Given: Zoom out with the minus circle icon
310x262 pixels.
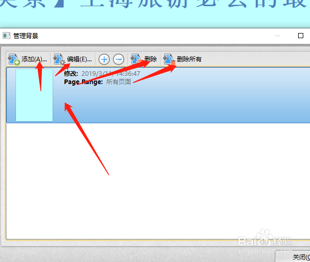Looking at the screenshot, I should pyautogui.click(x=119, y=59).
